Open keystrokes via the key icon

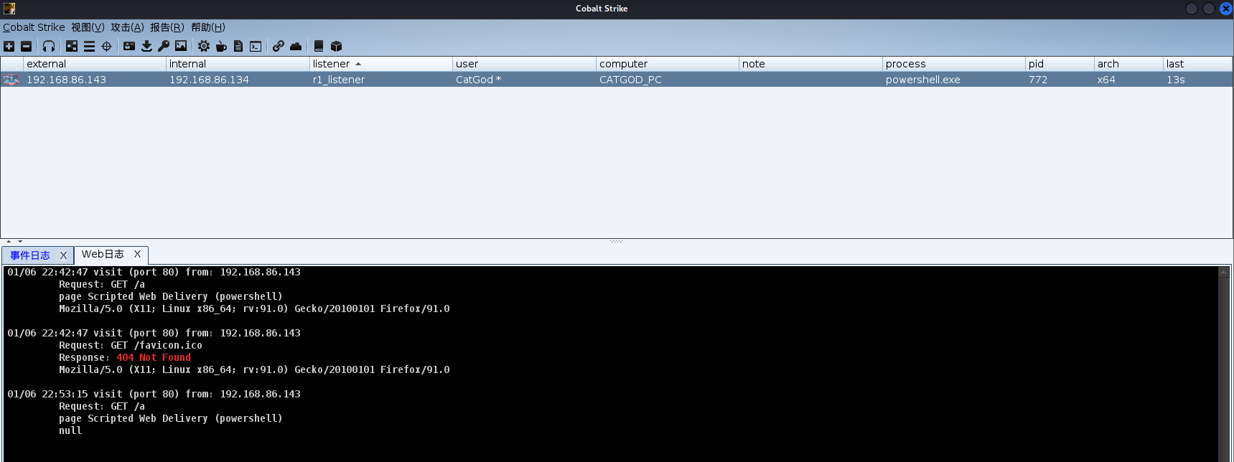(x=164, y=46)
